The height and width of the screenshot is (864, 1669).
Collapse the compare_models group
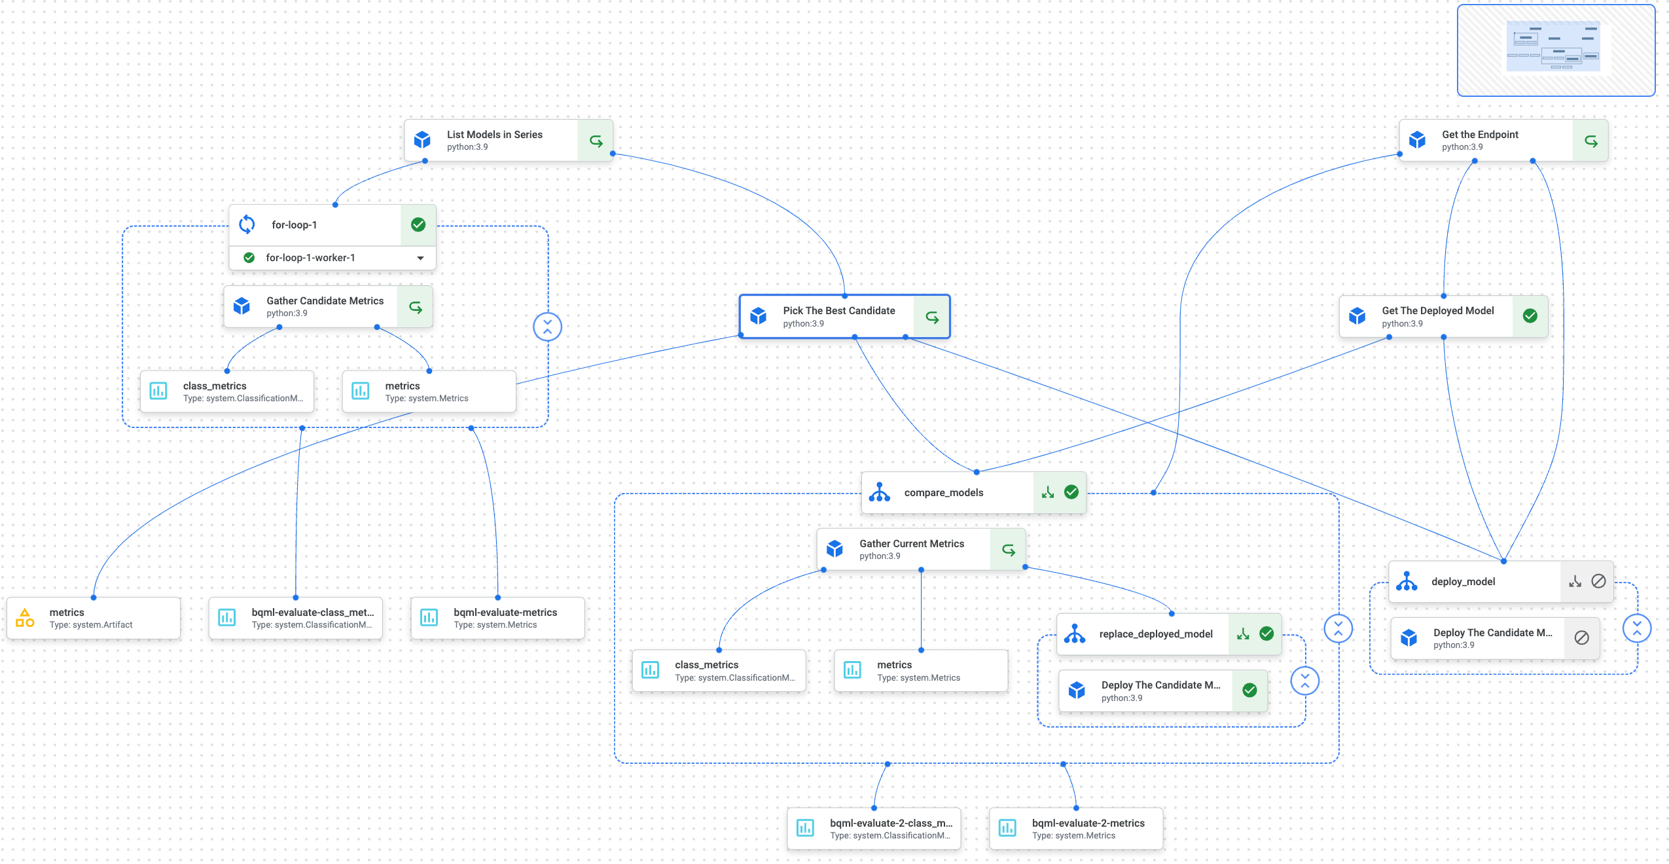(x=1338, y=629)
